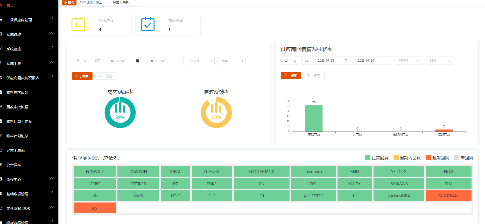Viewport: 485px width, 224px height.
Task: Select supplier tile ISHIKAWA
Action: pos(399,184)
